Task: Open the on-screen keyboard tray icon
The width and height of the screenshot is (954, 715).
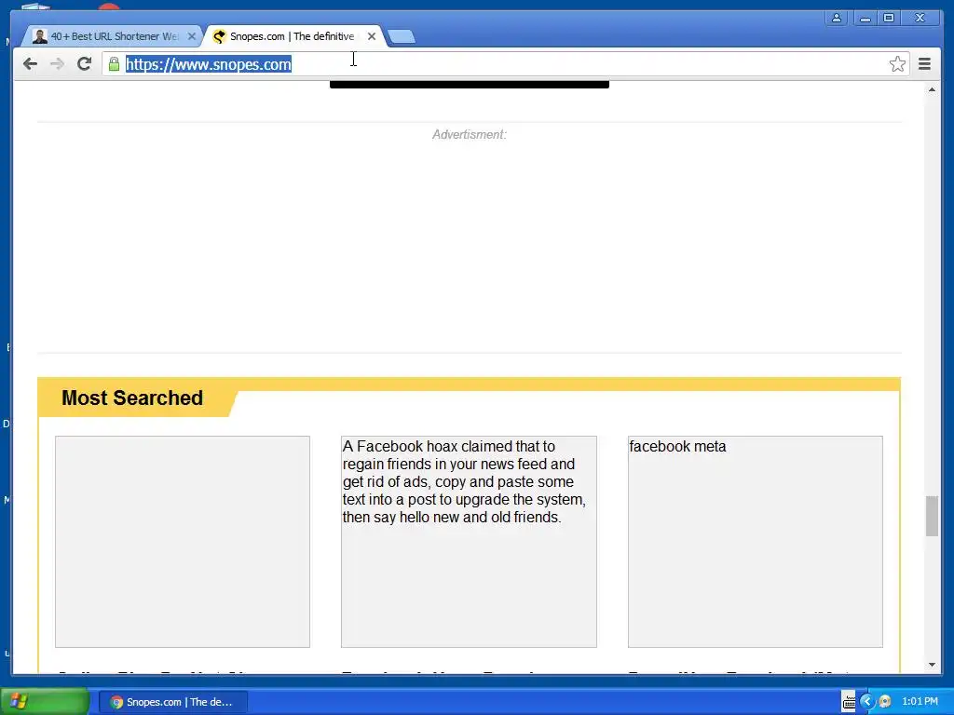Action: pyautogui.click(x=849, y=702)
